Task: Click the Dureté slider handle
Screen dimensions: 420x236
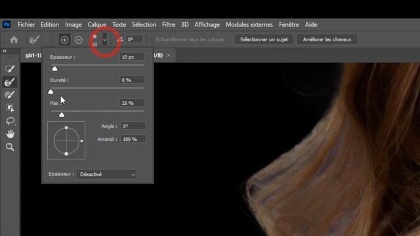Action: coord(51,92)
